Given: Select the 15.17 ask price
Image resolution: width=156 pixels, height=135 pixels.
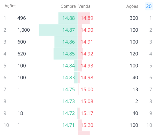Looking at the screenshot, I should (x=87, y=113).
